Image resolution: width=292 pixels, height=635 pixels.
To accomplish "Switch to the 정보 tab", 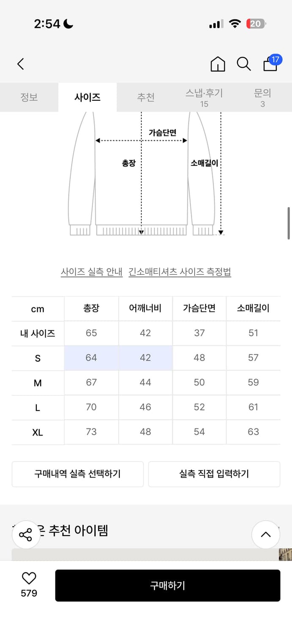I will pos(29,97).
